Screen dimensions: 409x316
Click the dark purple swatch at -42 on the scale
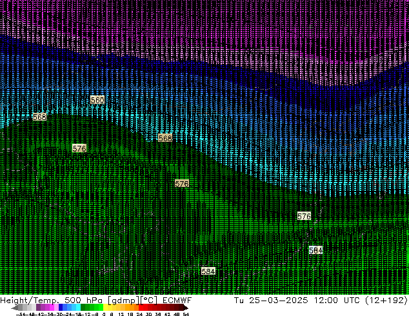(38, 308)
